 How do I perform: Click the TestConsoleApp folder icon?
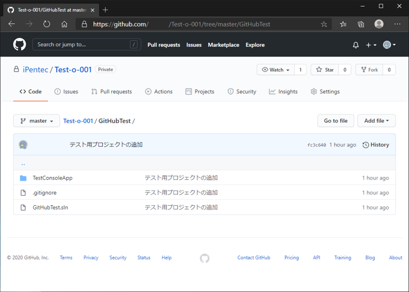(x=23, y=178)
